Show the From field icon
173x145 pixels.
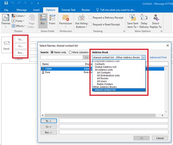coord(52,18)
